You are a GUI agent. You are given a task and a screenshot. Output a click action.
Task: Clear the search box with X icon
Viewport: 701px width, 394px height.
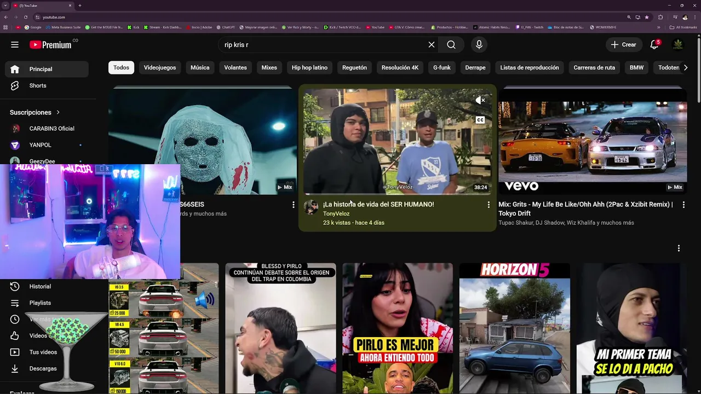432,45
